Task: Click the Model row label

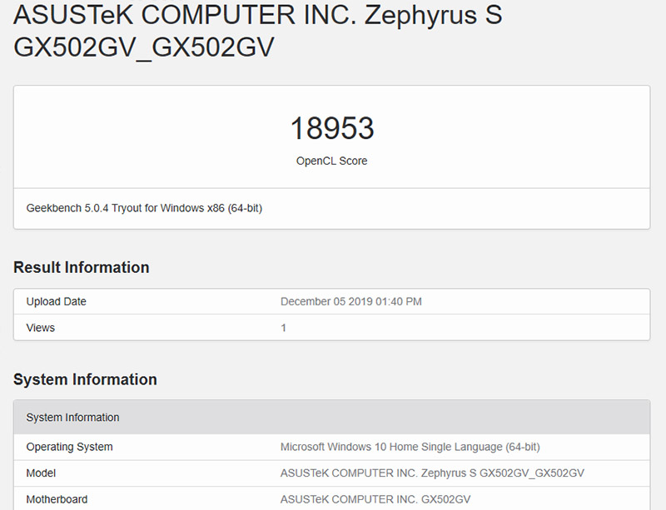Action: [x=41, y=473]
